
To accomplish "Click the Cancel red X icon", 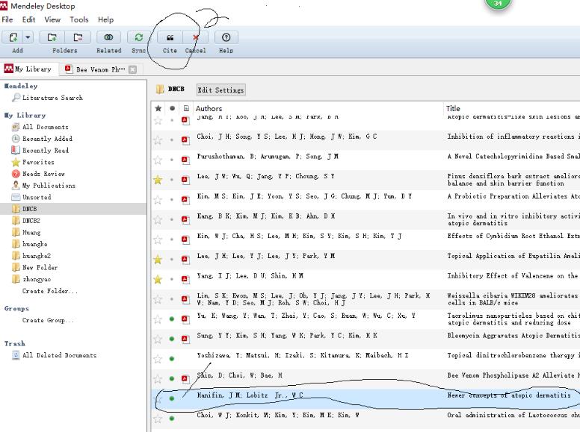I will pyautogui.click(x=196, y=37).
